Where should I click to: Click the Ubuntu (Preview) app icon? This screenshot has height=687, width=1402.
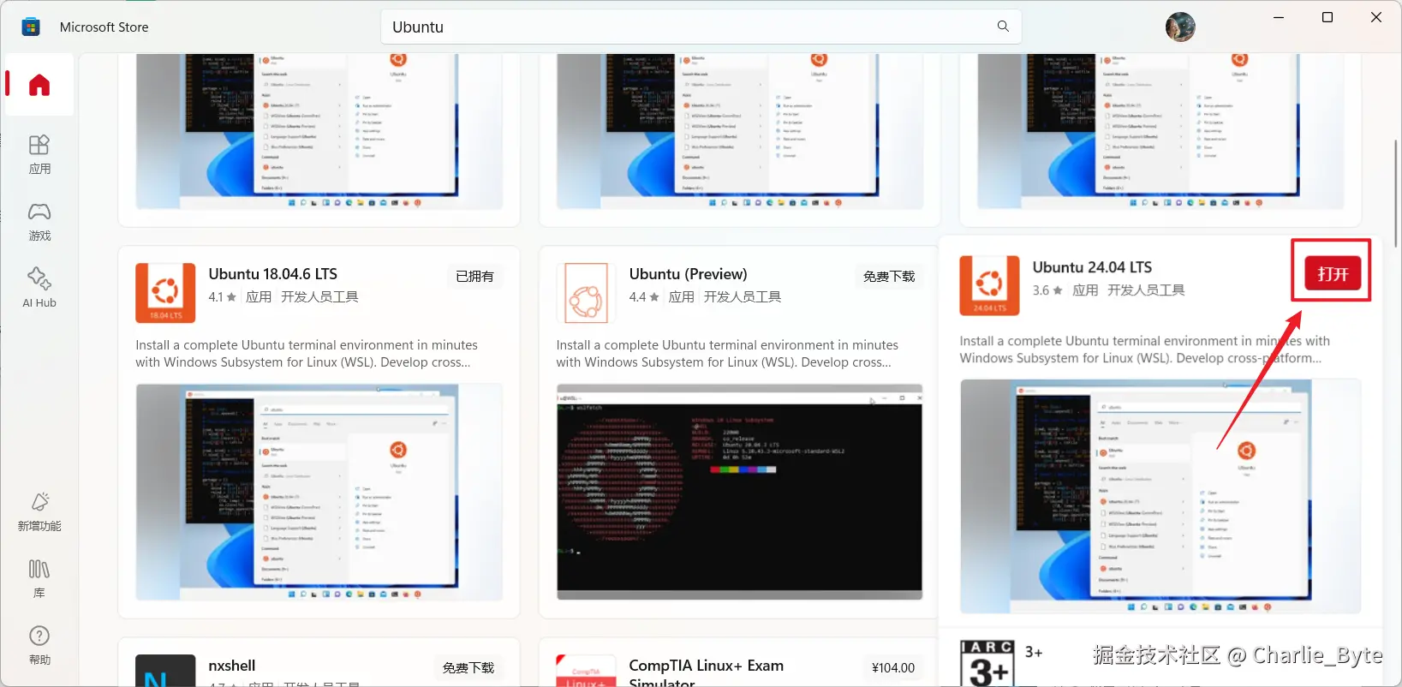tap(586, 293)
